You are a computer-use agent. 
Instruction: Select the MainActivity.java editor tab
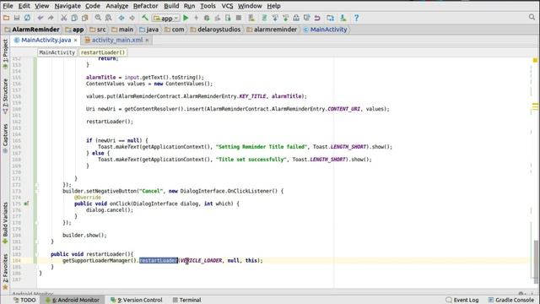[46, 40]
